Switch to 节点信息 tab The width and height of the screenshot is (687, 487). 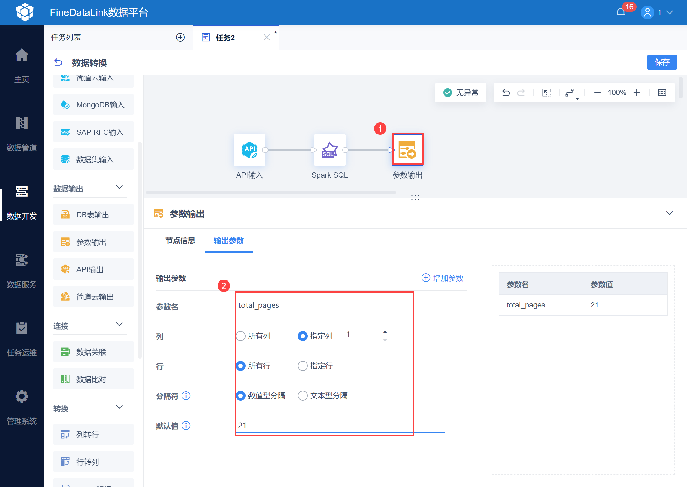[180, 240]
